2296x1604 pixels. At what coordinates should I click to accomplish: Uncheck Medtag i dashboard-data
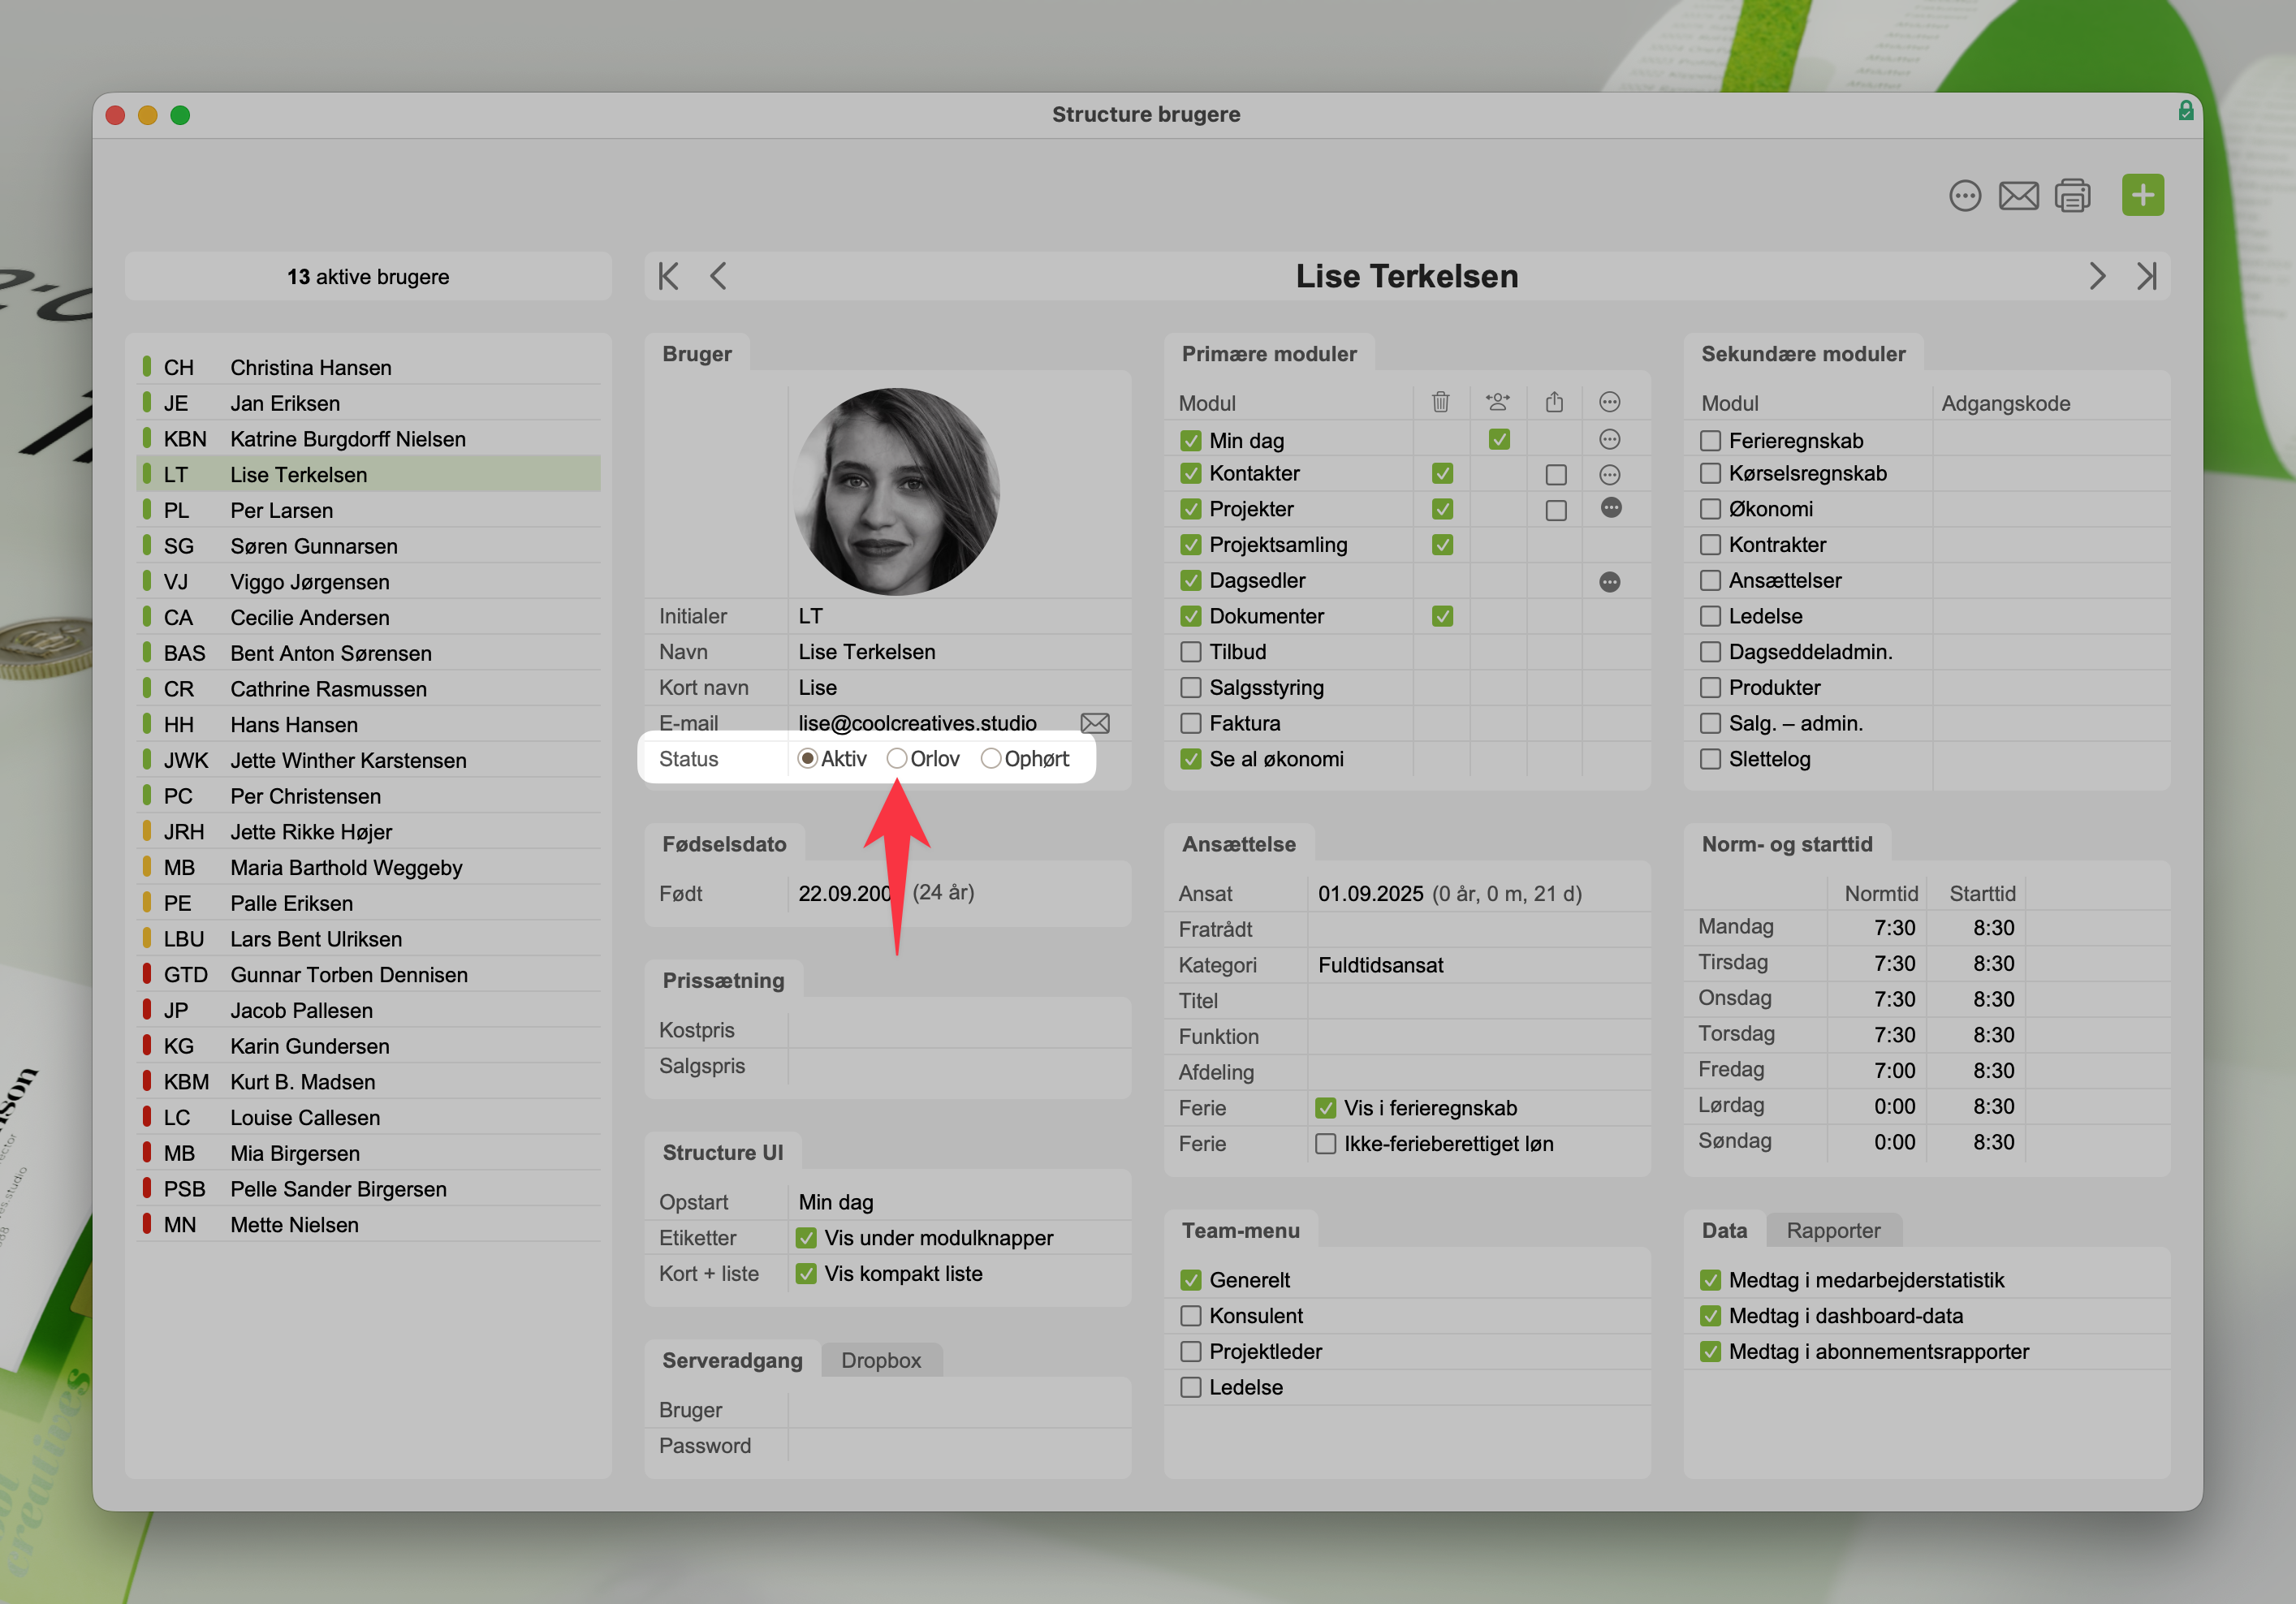tap(1710, 1316)
